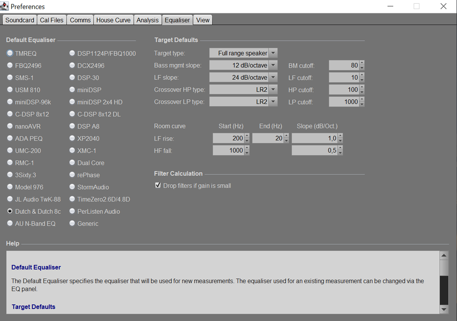This screenshot has width=457, height=321.
Task: Switch to the Cal Files tab
Action: point(51,20)
